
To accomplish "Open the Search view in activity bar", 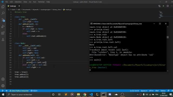I will click(3, 13).
